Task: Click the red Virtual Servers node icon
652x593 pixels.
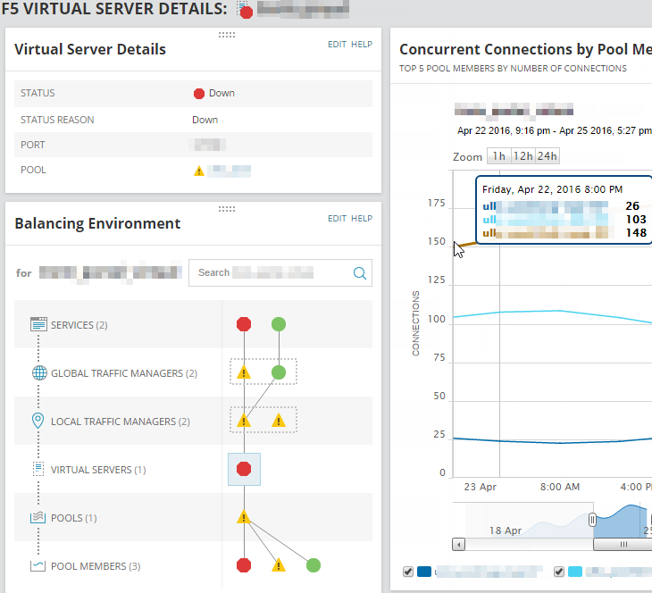Action: (244, 469)
